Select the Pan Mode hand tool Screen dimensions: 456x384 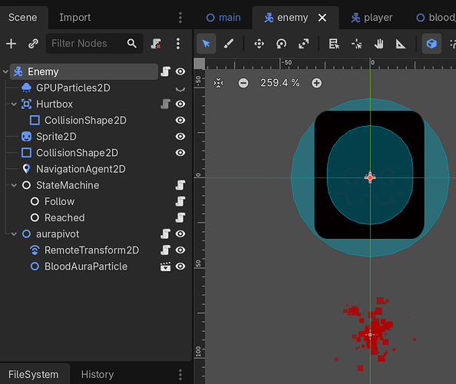pyautogui.click(x=378, y=44)
